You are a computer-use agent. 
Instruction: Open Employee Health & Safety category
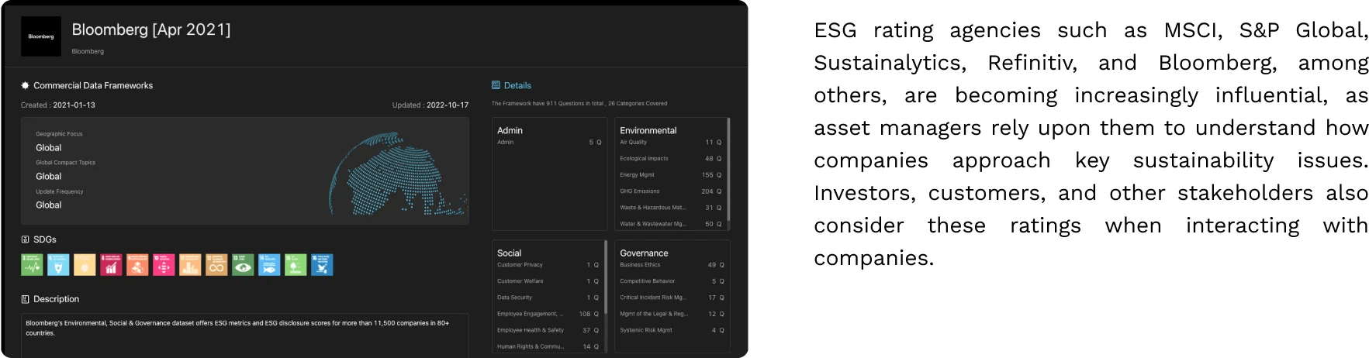pyautogui.click(x=548, y=330)
